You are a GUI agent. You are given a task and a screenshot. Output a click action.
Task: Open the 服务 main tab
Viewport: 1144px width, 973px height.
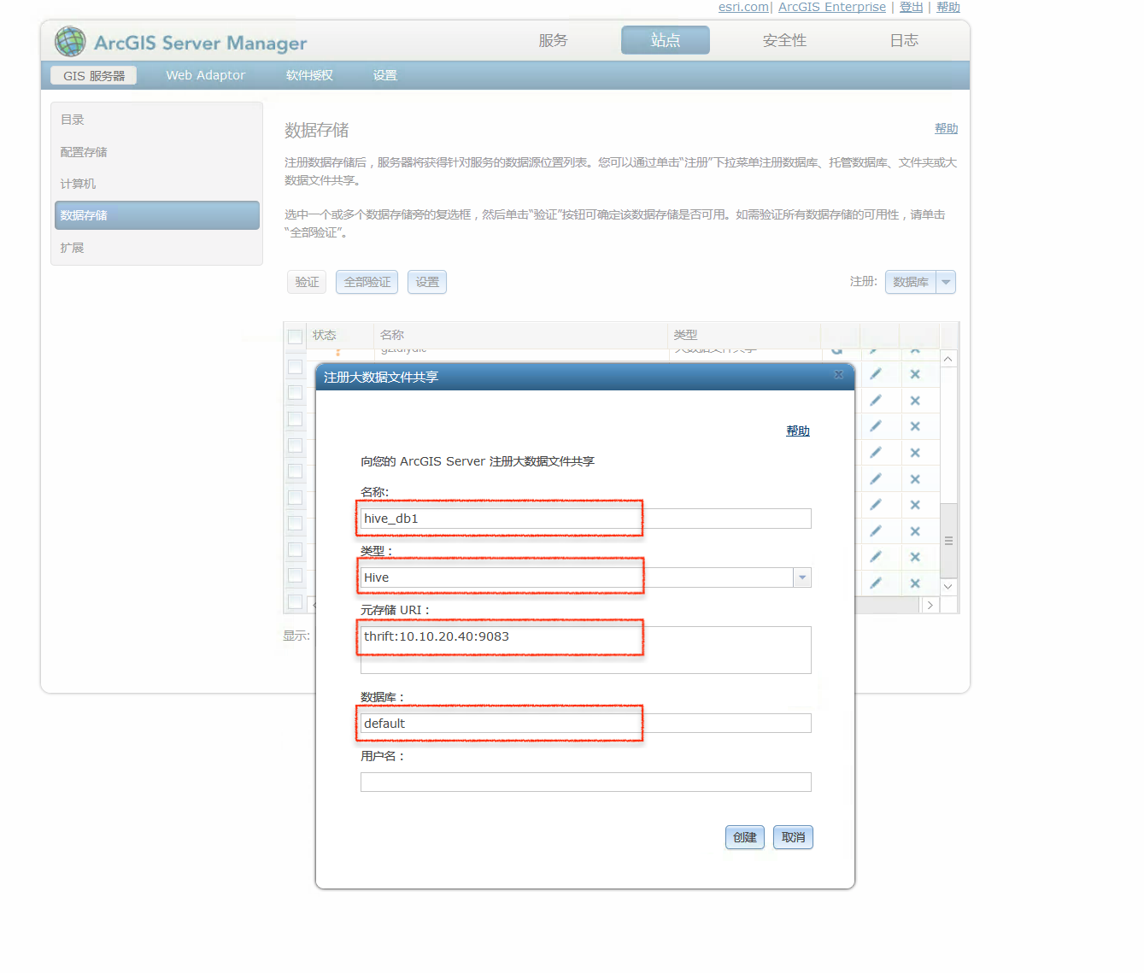[553, 40]
